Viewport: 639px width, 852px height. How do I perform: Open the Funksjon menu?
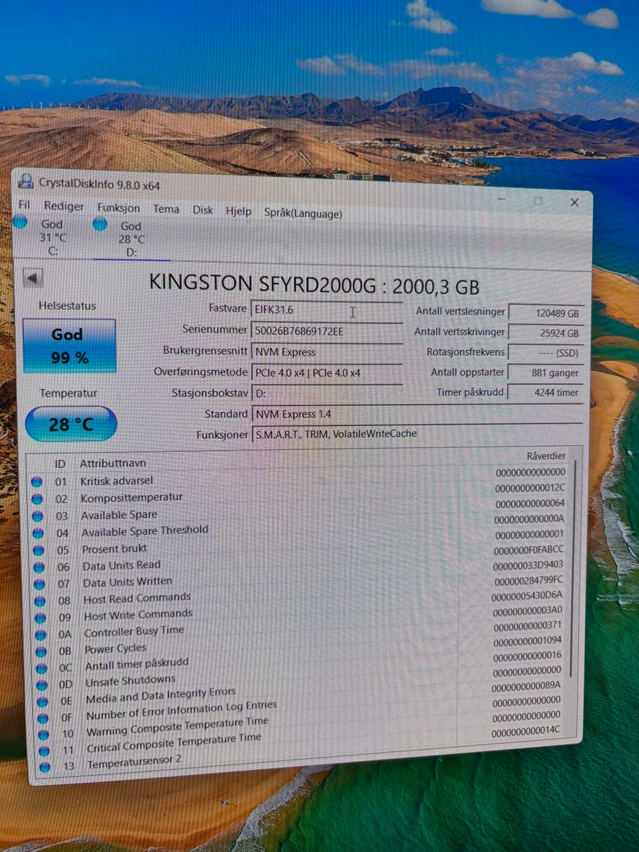coord(118,208)
